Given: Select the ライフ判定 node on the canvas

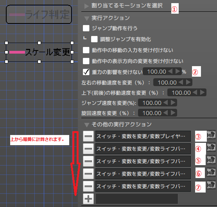Looking at the screenshot, I should [x=39, y=14].
